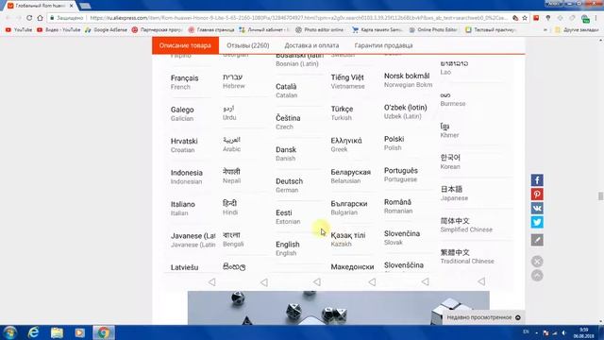The image size is (604, 340).
Task: Click the Português Portuguese entry
Action: pyautogui.click(x=400, y=174)
